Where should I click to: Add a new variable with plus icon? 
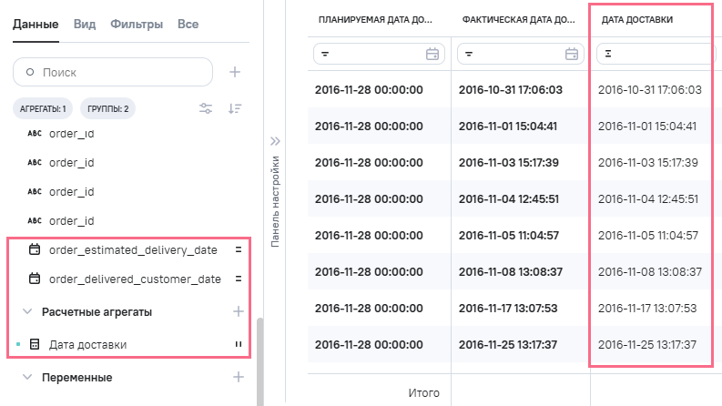coord(239,377)
